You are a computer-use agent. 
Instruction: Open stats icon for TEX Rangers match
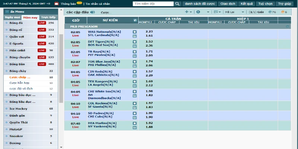134,86
